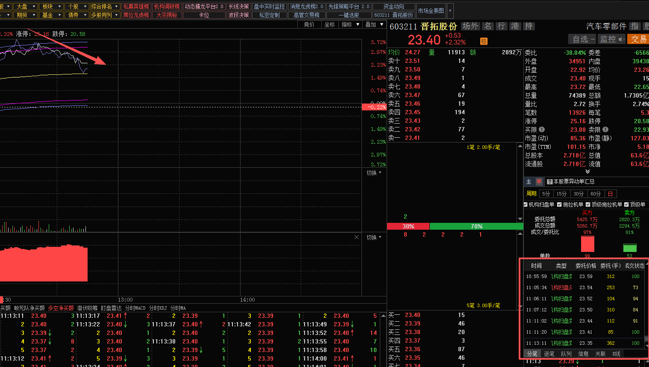The width and height of the screenshot is (649, 367).
Task: Click the 自选 button
Action: click(583, 39)
